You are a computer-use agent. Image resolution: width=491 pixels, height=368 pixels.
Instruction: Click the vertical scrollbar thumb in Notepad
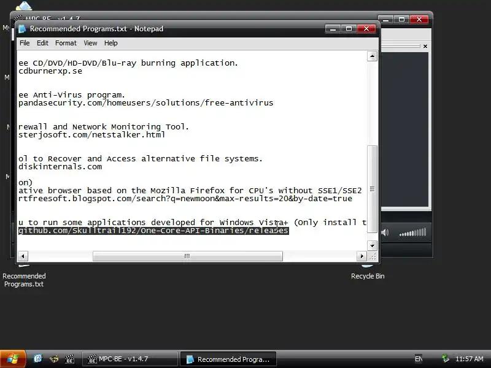(x=372, y=190)
